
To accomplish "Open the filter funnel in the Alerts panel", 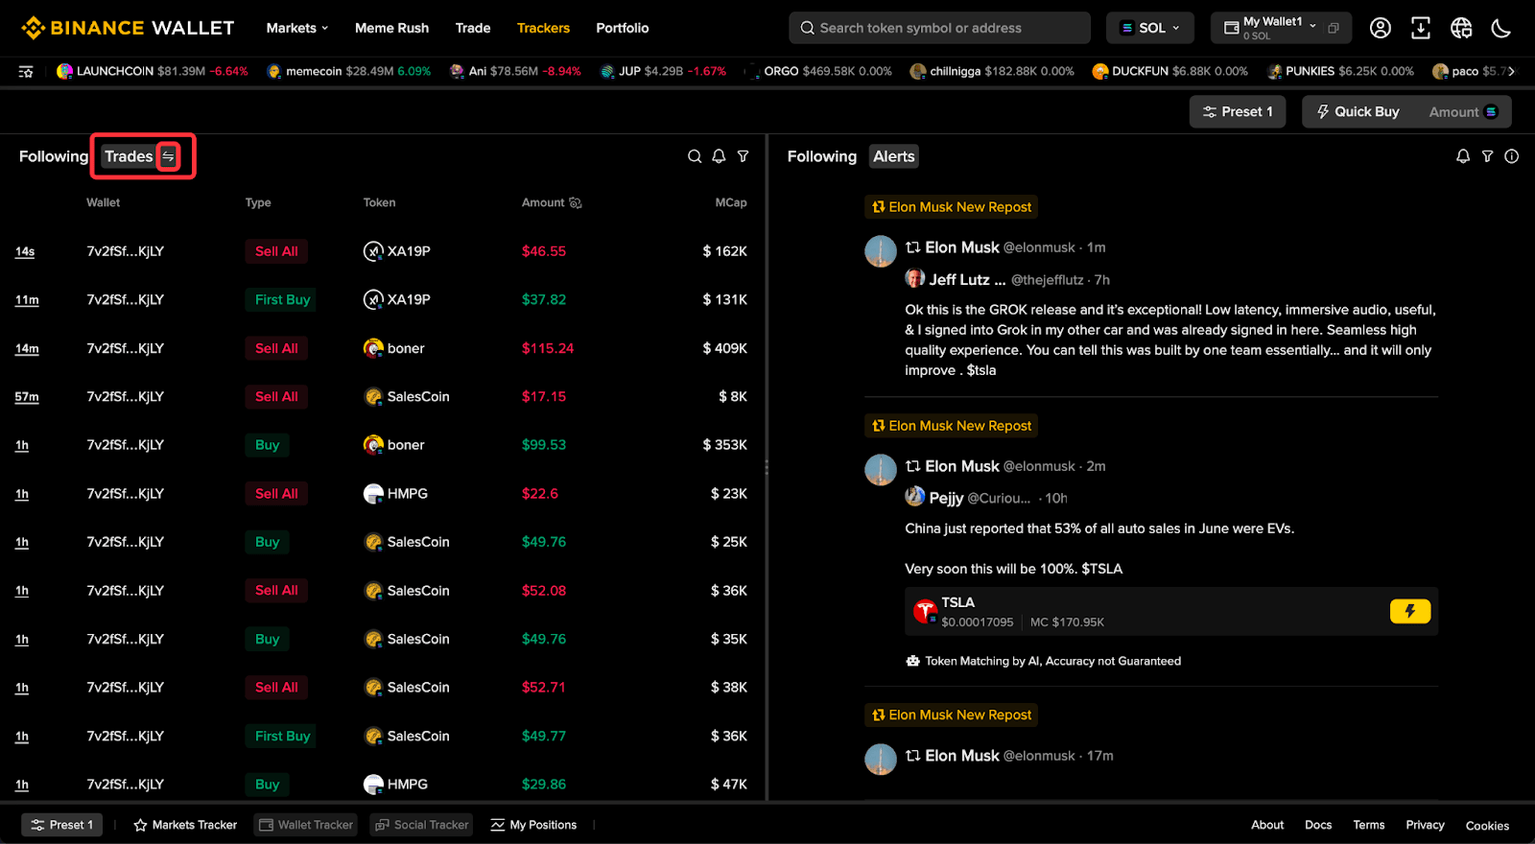I will pos(1487,156).
